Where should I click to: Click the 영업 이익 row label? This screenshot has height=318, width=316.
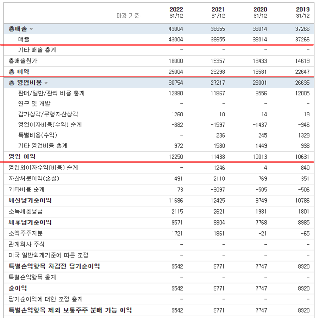click(22, 157)
